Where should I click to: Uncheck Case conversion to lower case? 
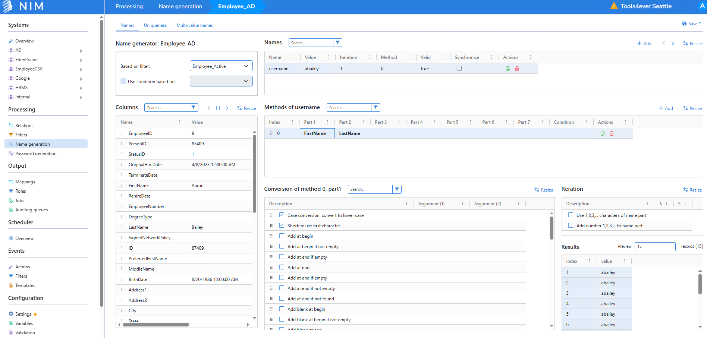[282, 215]
